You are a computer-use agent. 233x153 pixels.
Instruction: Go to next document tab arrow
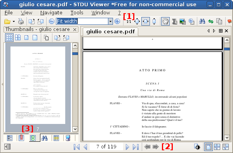point(214,31)
